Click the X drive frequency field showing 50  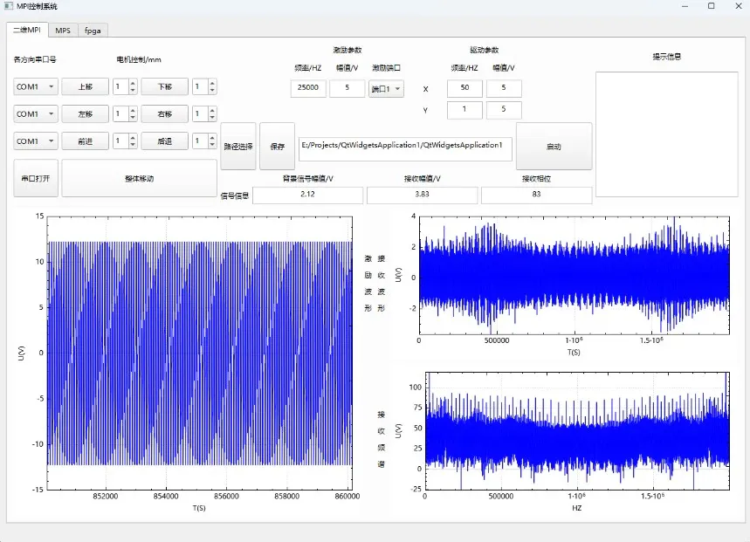coord(464,88)
